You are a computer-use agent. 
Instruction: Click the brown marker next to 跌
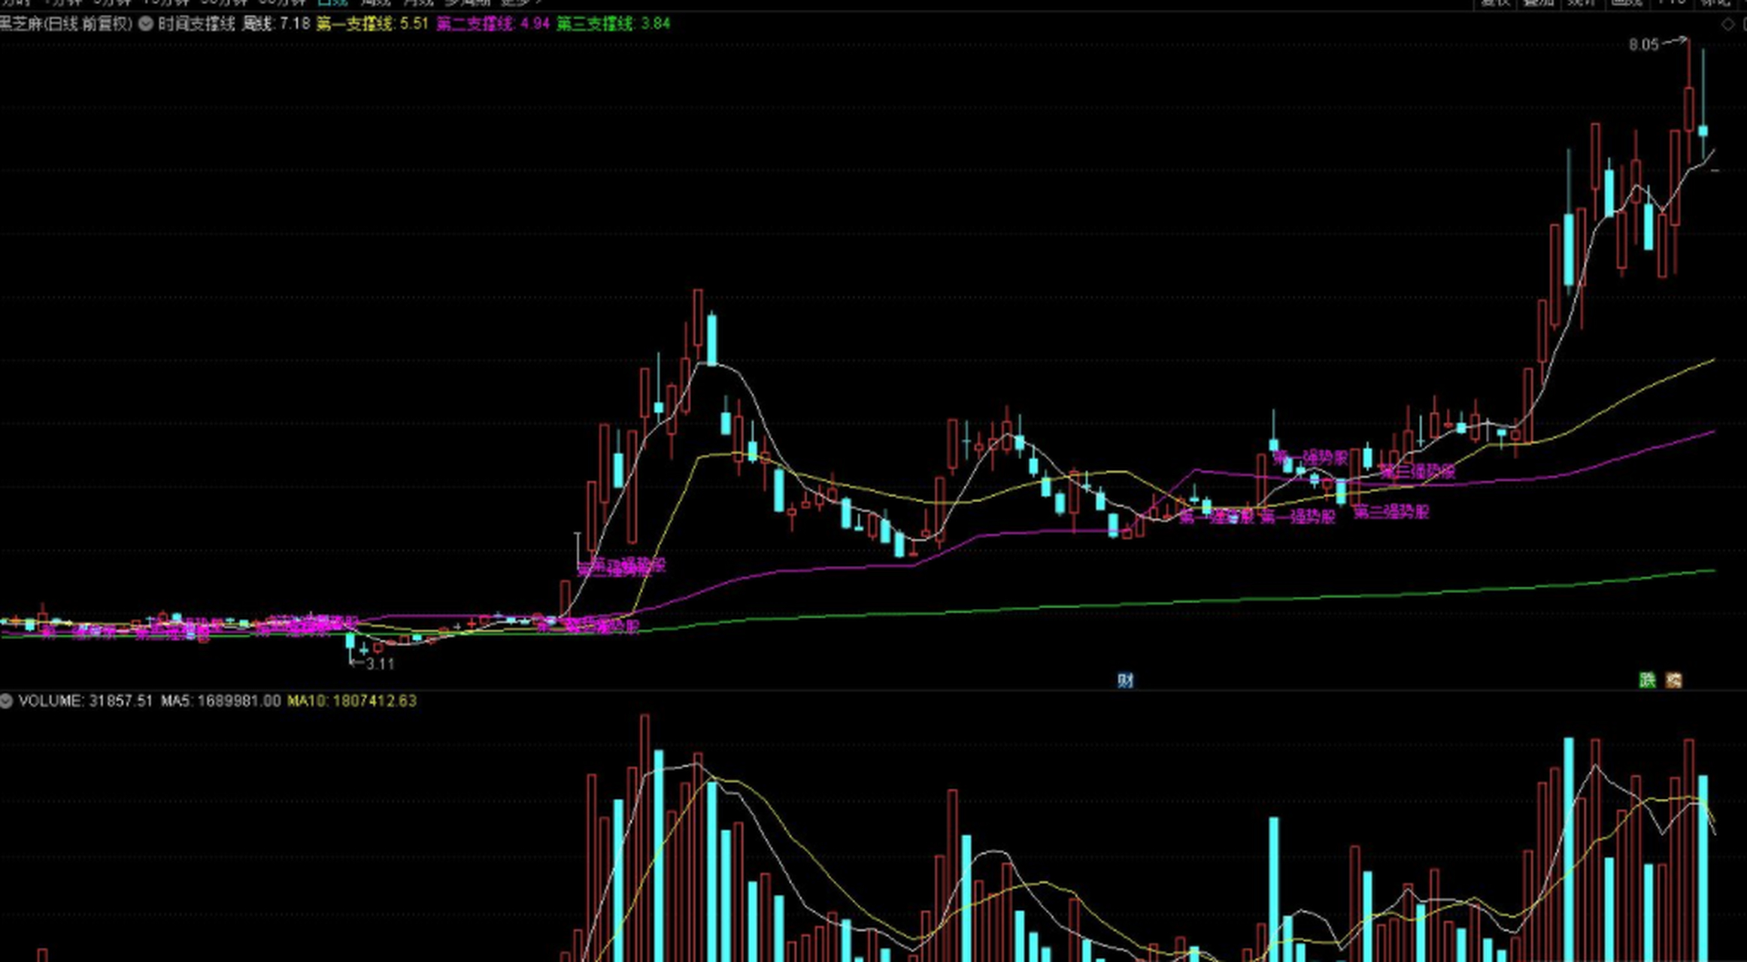click(1673, 680)
